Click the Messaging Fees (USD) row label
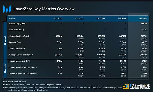Viewport: 153px width, 92px height. 19,36
